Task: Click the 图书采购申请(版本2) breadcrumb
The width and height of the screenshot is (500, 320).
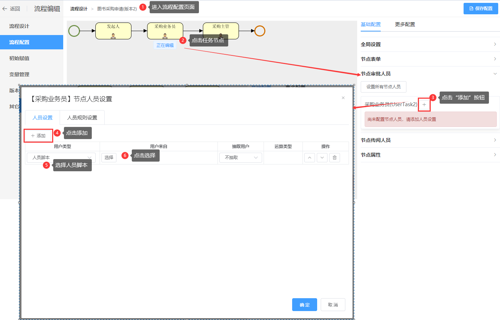Action: (117, 9)
